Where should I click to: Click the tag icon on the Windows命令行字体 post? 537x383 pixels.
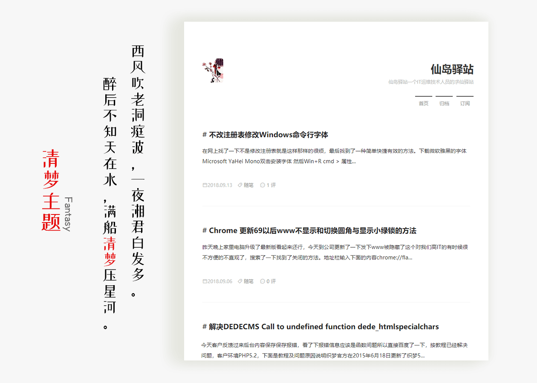(240, 185)
